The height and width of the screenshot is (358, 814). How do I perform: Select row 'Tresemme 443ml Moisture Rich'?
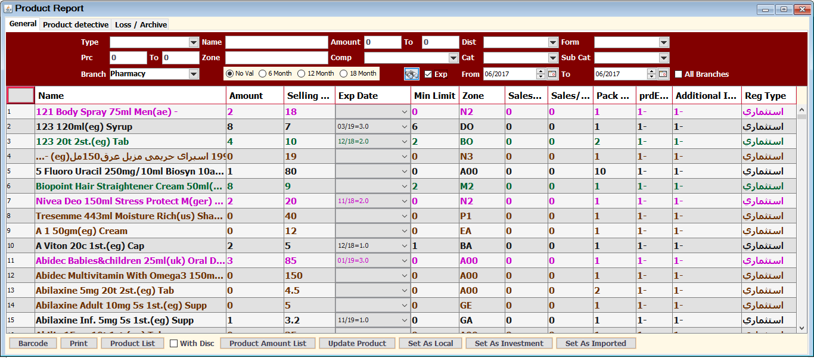point(401,216)
